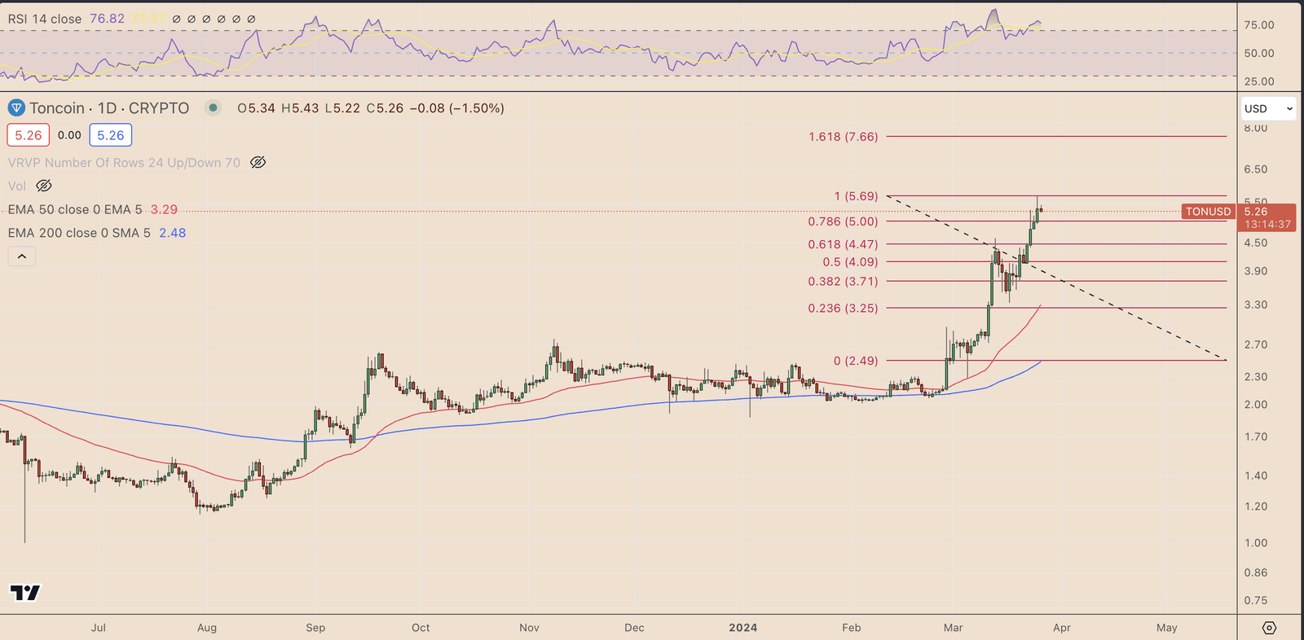Click the green market status dot
The image size is (1304, 640).
click(213, 107)
